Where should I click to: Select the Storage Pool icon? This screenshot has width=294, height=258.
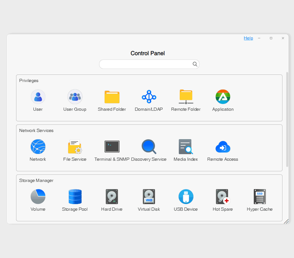75,197
